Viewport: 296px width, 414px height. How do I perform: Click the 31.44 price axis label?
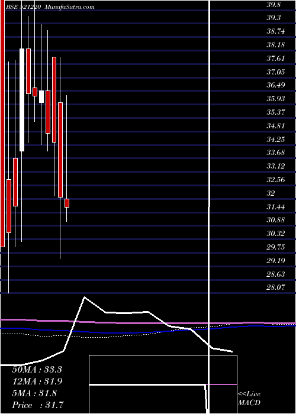[x=275, y=206]
